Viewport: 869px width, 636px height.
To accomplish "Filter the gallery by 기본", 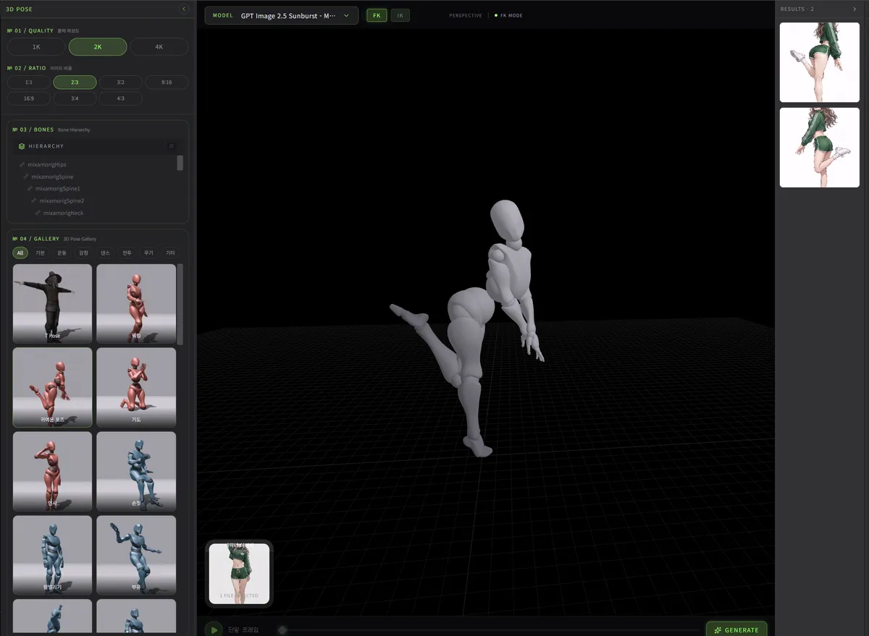I will coord(41,253).
